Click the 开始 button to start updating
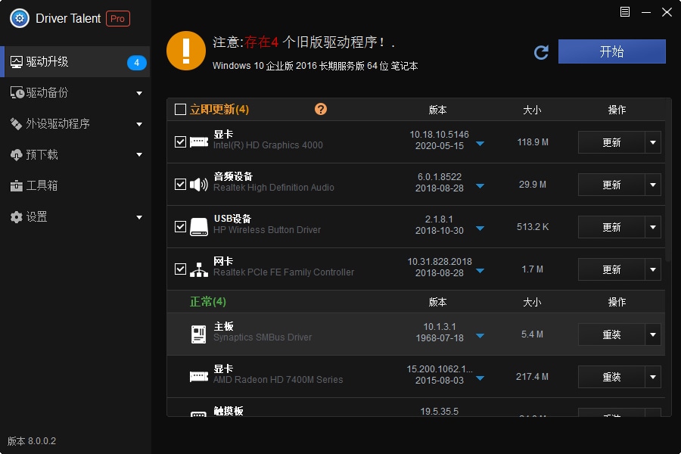This screenshot has height=454, width=681. 611,51
